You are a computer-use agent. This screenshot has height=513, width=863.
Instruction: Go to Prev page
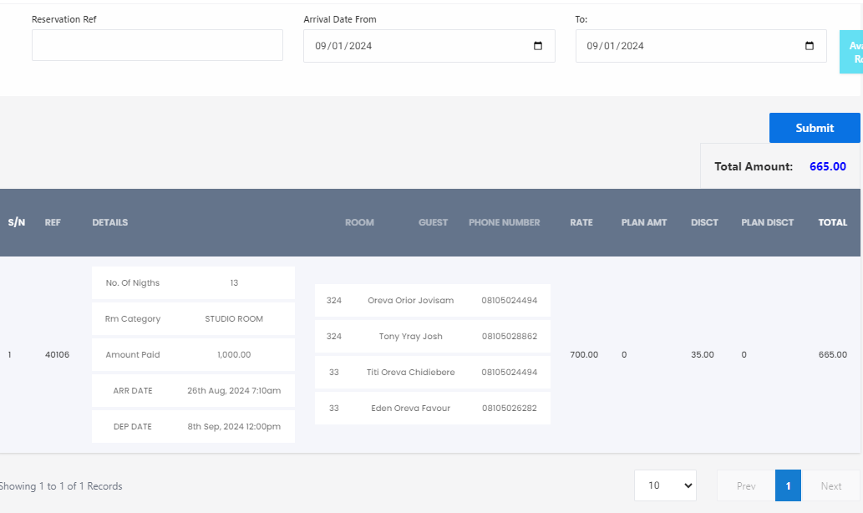point(746,486)
